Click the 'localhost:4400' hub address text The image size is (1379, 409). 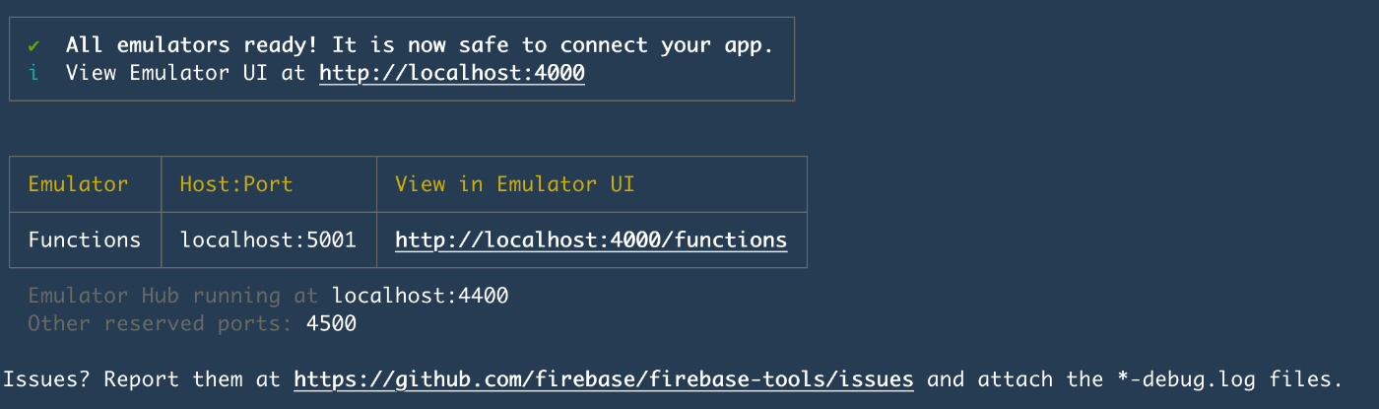(x=421, y=296)
